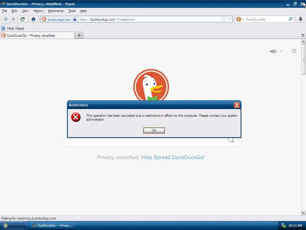Click the Back navigation arrow
Viewport: 306px width, 230px height.
point(6,19)
